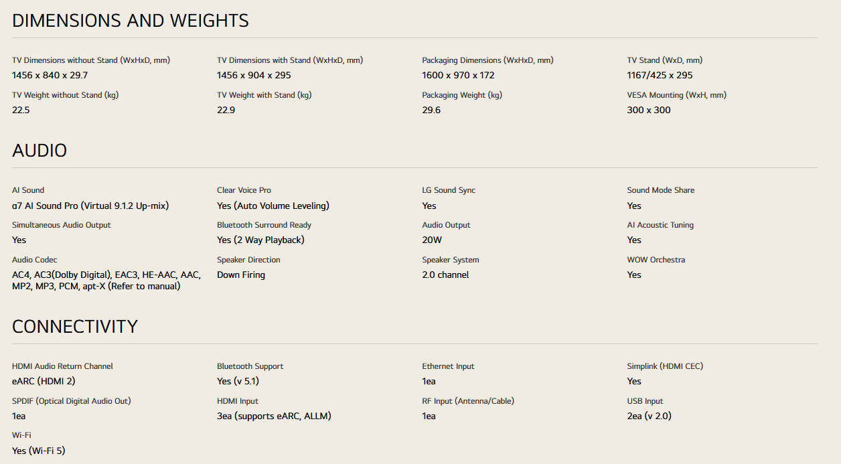Click the Down Firing speaker direction value

(x=241, y=275)
